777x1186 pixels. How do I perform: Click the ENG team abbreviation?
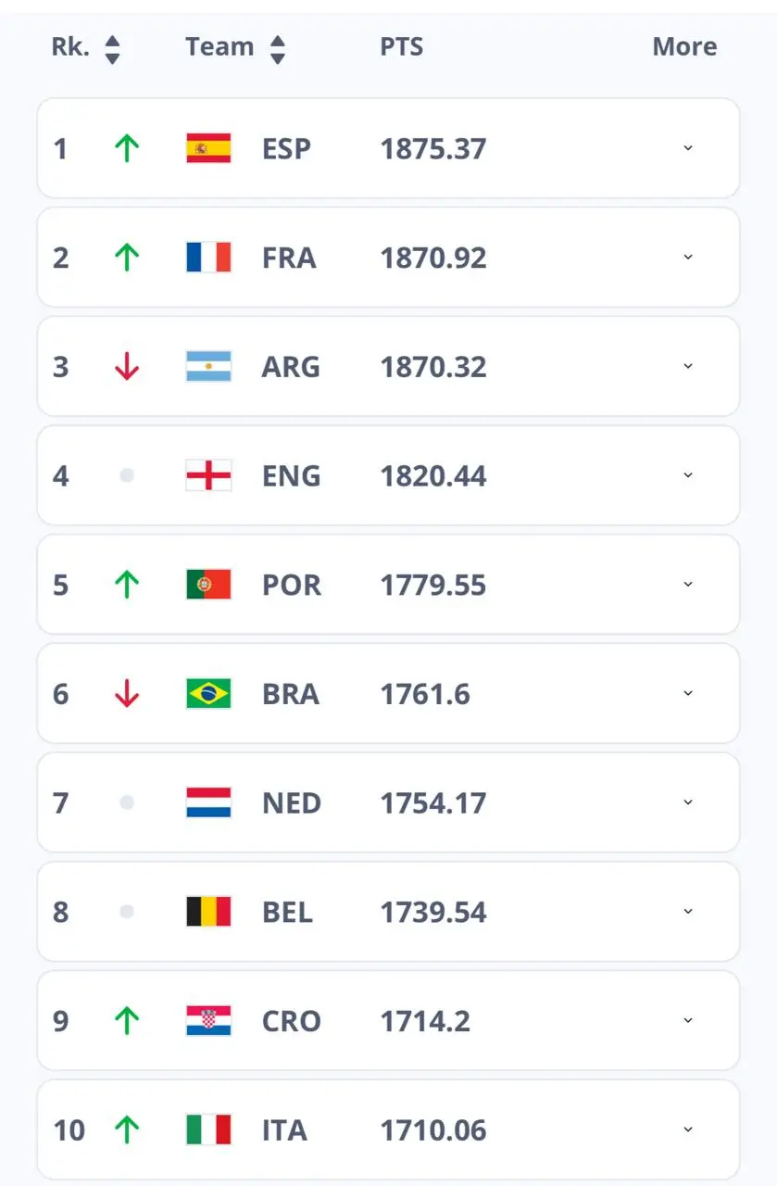[291, 476]
